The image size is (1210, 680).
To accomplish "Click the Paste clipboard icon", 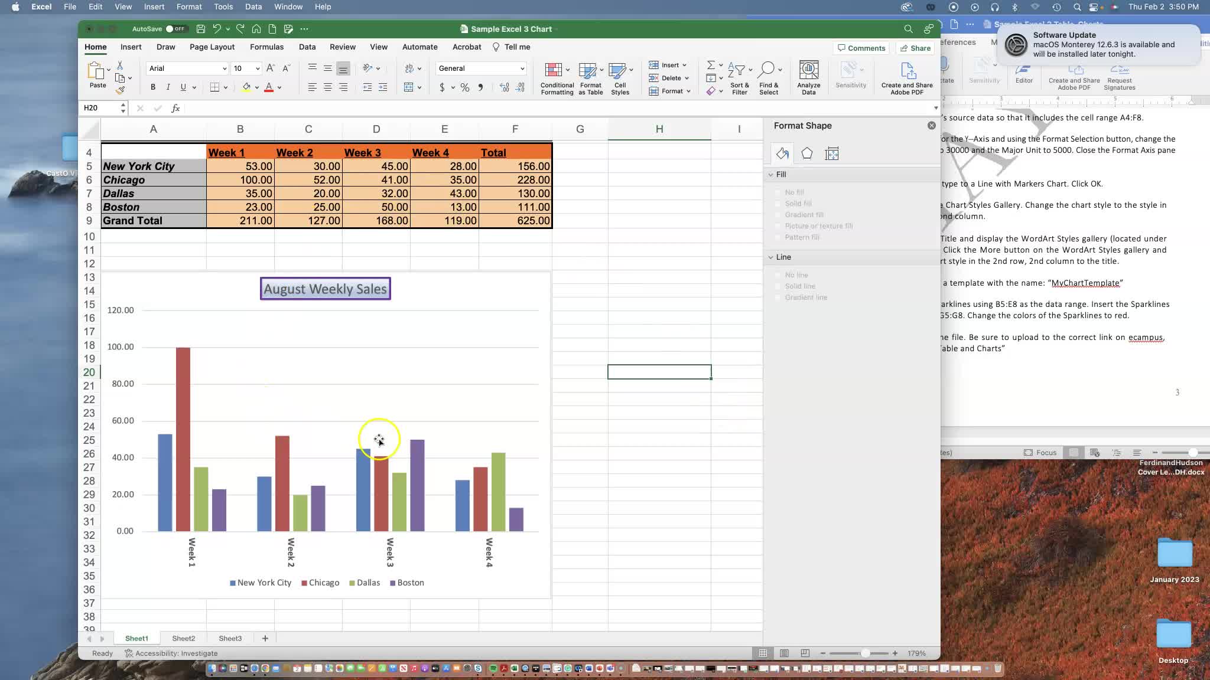I will (96, 70).
